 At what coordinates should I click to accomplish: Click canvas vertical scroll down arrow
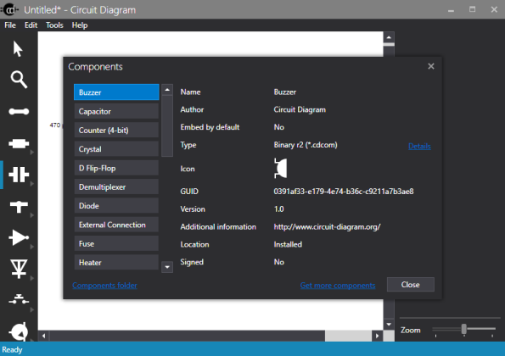click(389, 325)
